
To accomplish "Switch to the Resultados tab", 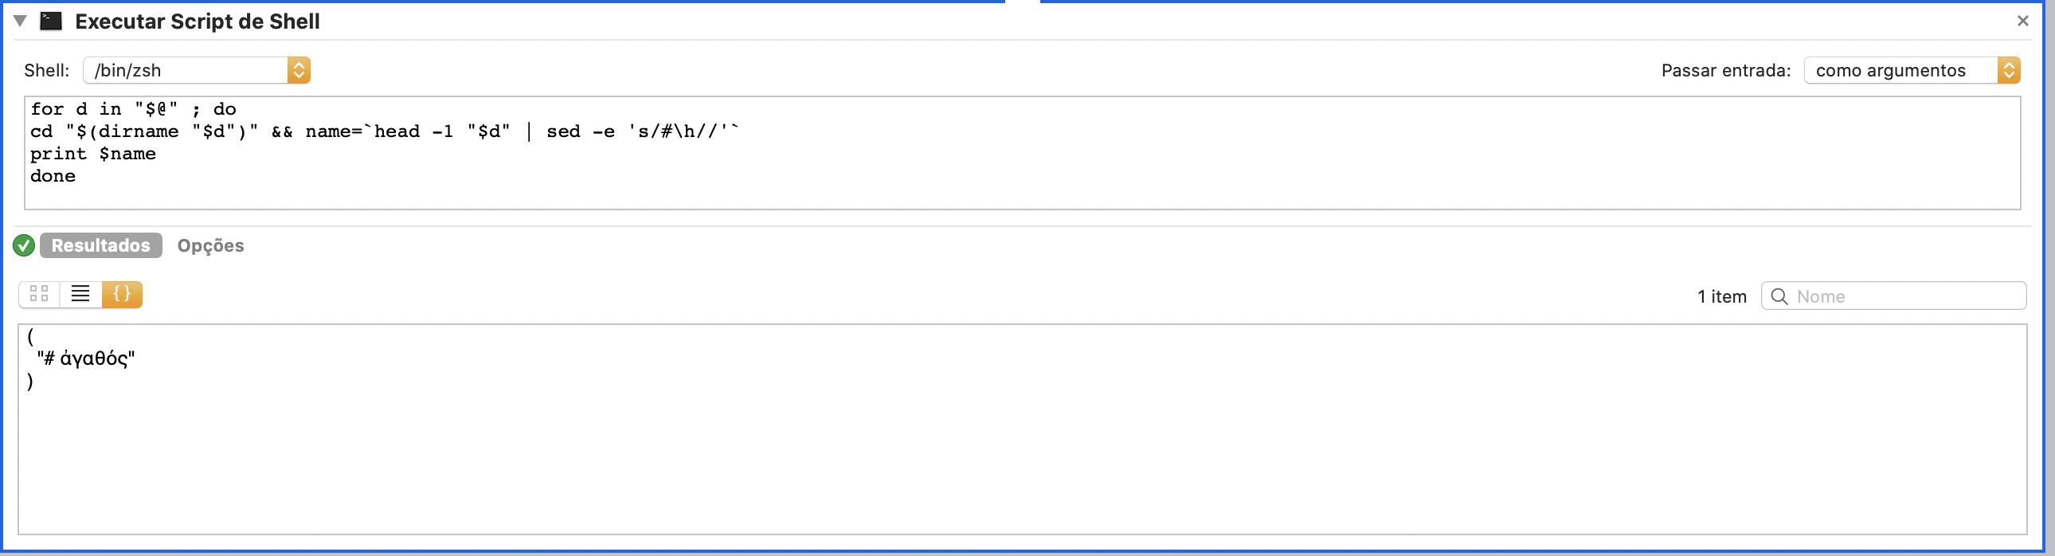I will [x=100, y=245].
